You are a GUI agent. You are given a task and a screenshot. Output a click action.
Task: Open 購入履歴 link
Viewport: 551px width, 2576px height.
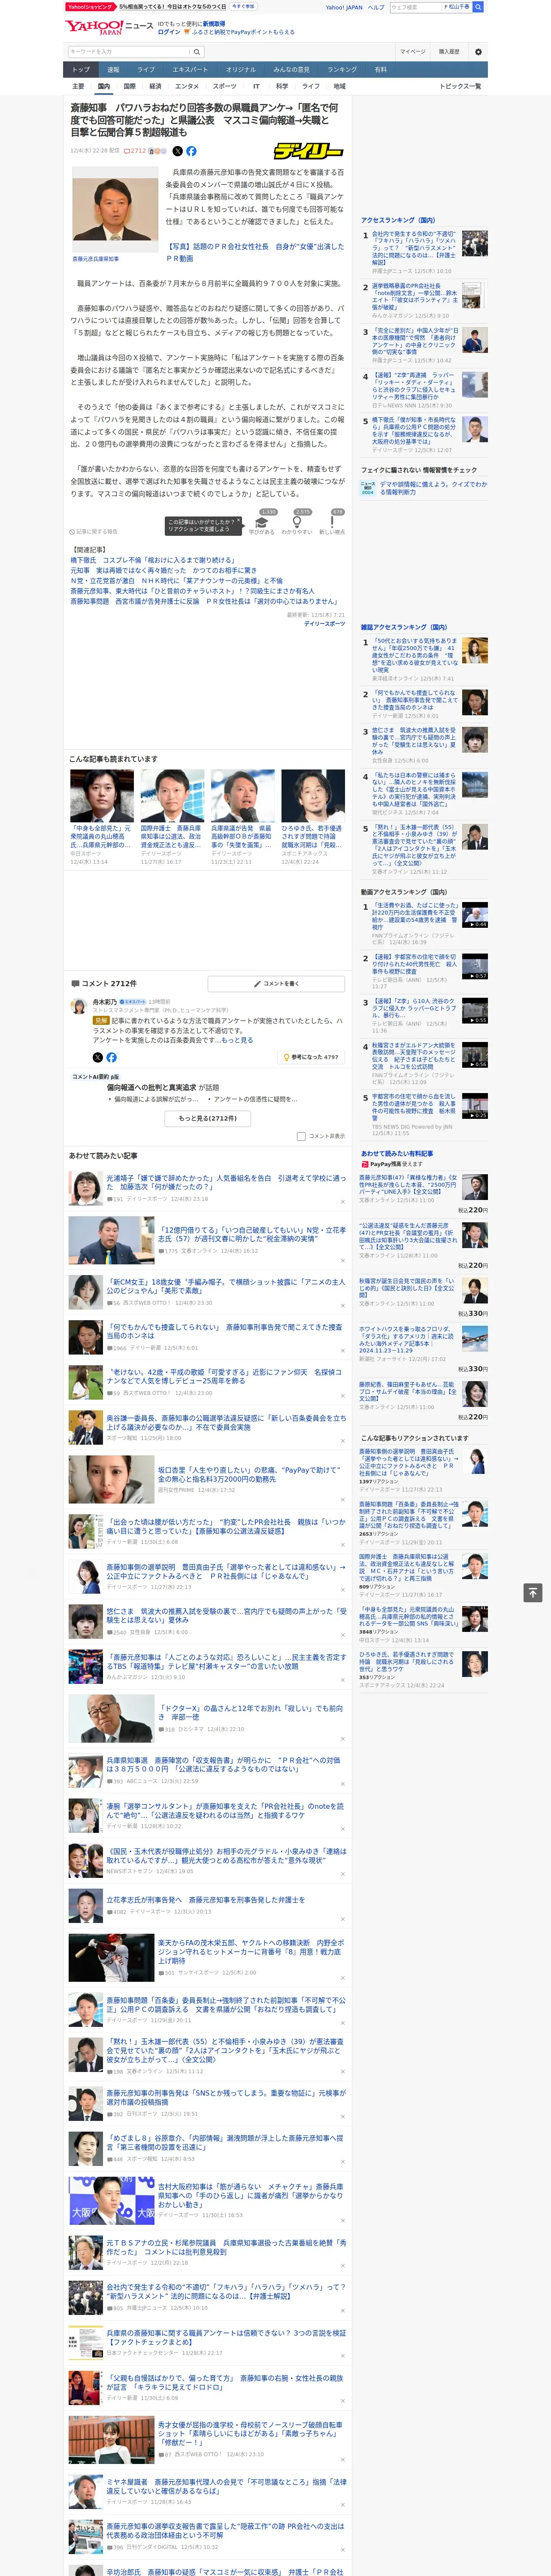point(449,51)
